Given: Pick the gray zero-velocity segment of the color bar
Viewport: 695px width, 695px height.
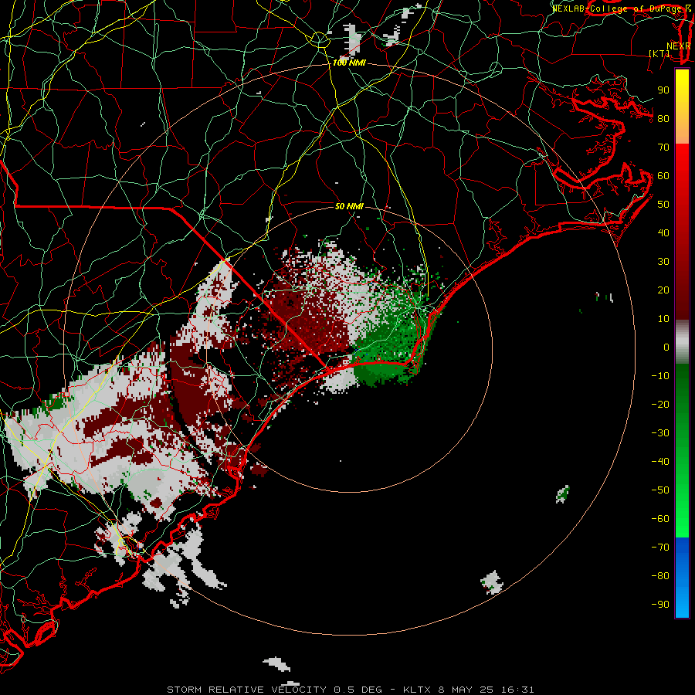Looking at the screenshot, I should click(682, 342).
